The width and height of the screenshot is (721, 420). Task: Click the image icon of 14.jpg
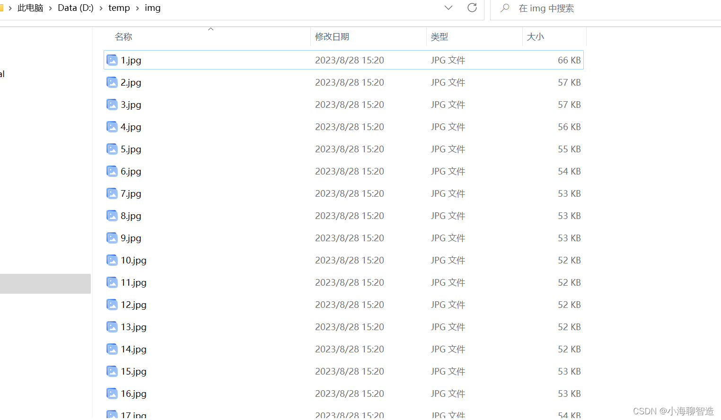tap(112, 349)
